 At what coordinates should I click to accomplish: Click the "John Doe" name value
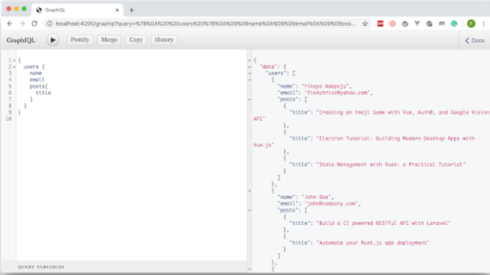(x=317, y=197)
